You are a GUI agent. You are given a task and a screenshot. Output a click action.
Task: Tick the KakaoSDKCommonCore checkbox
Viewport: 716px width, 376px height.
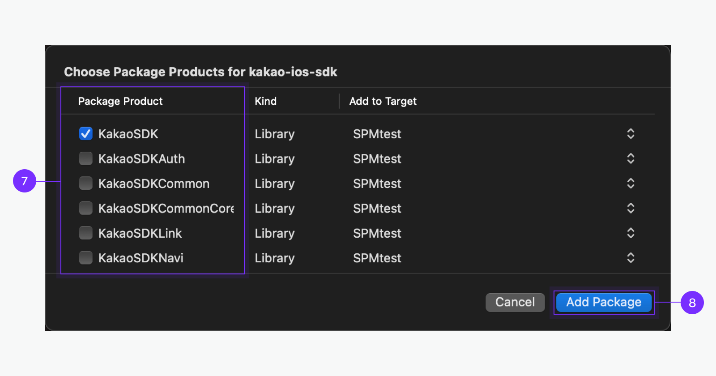(85, 208)
